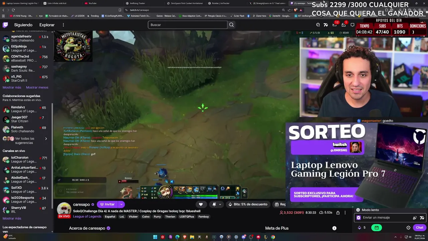Open League of Legends category link

click(87, 217)
